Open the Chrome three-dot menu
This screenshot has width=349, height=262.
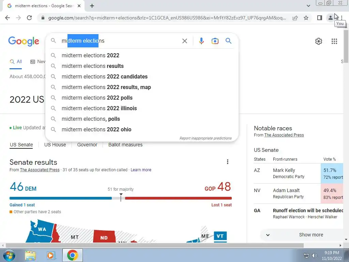[x=342, y=18]
